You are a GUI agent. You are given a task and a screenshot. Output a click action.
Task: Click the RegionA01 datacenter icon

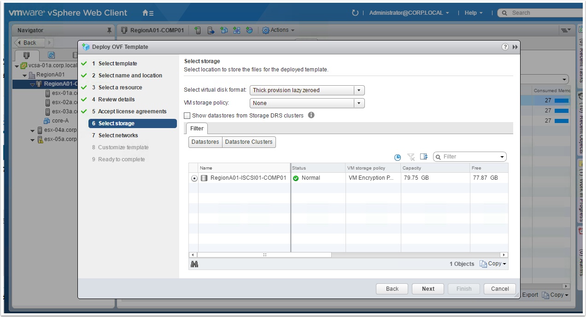pos(32,75)
